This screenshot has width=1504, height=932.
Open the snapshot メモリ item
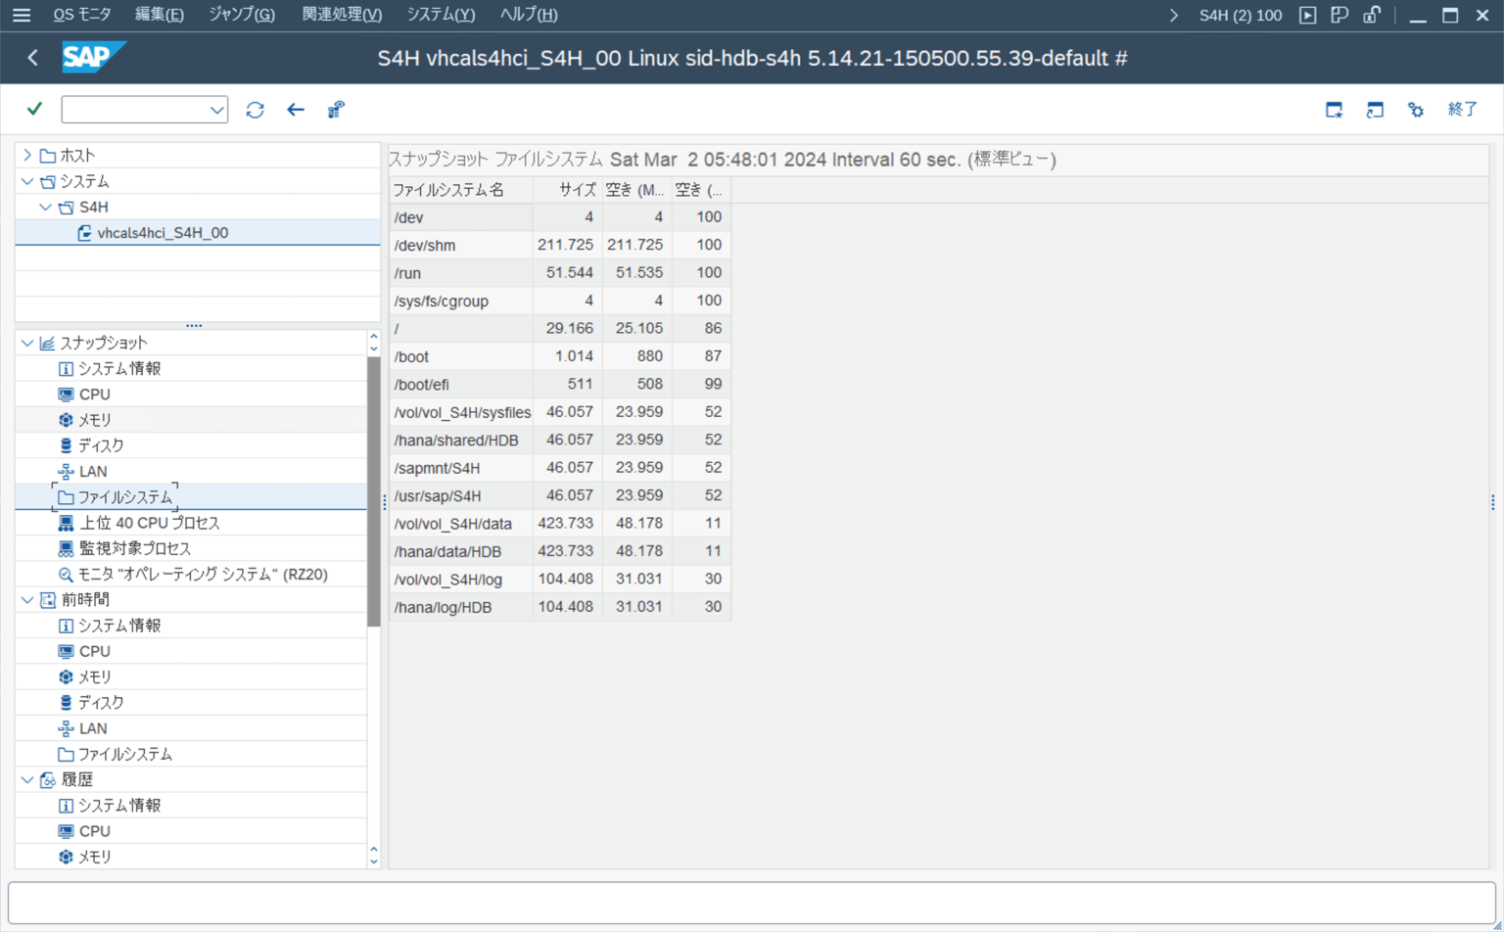point(94,420)
